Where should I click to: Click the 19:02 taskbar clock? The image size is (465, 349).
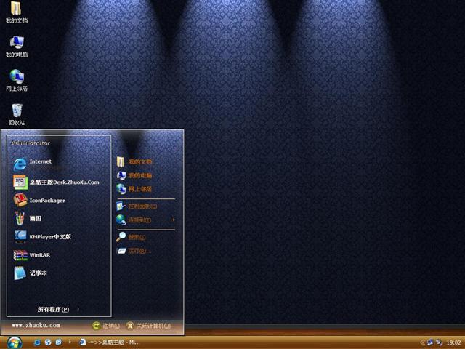coord(453,342)
